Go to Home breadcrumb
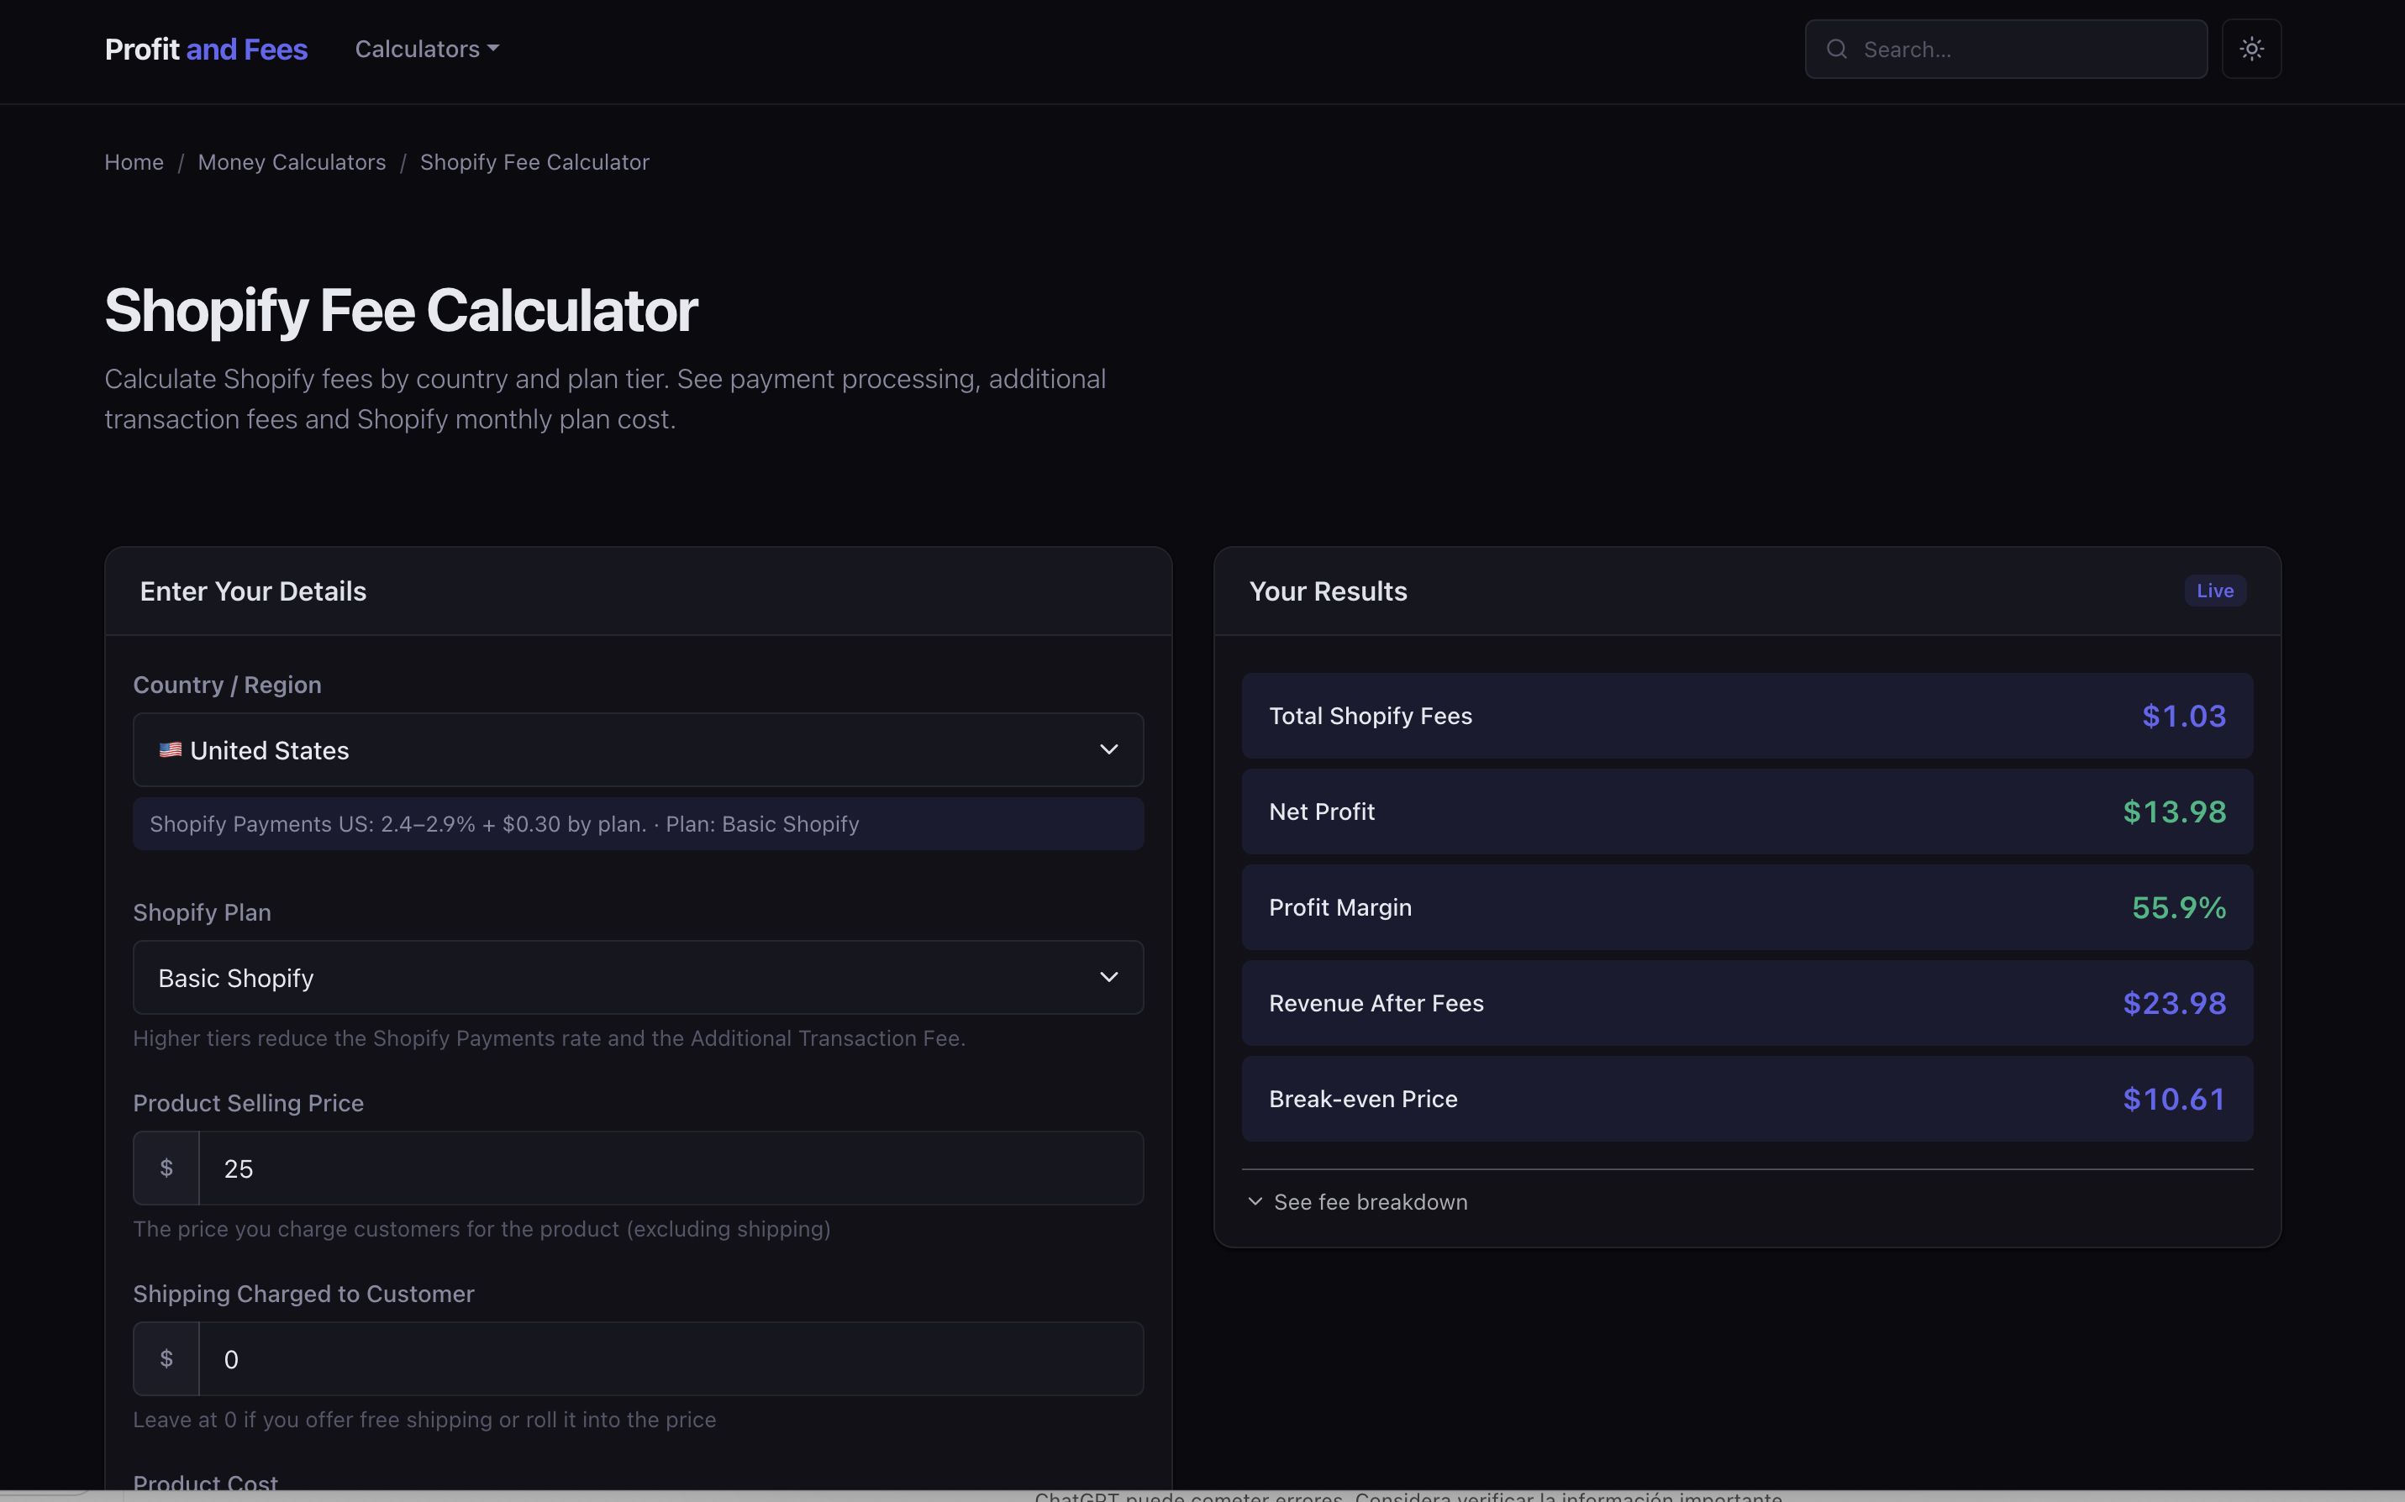 point(134,162)
